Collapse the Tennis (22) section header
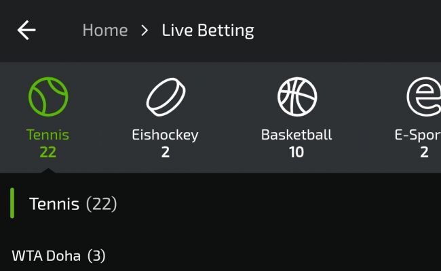 coord(73,204)
